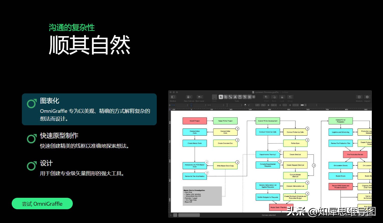
Task: Click the 尝试 OmniGraffle button
Action: (x=42, y=204)
